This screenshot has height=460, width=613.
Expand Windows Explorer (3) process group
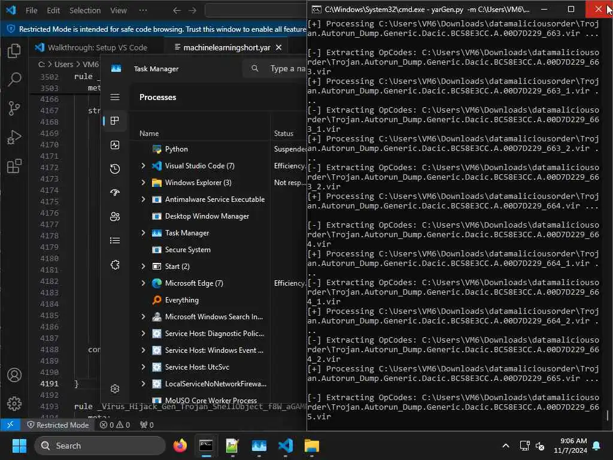(x=143, y=183)
